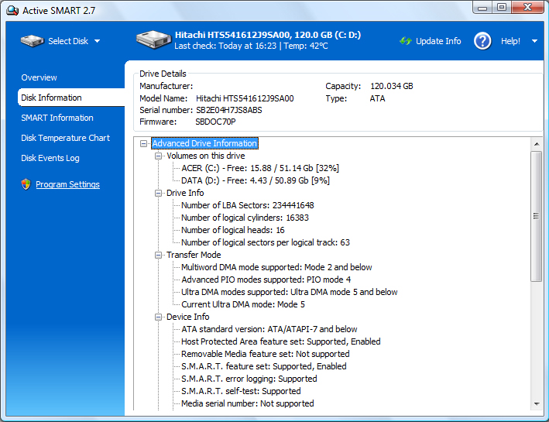Click the vertical scrollbar thumb
The height and width of the screenshot is (422, 549).
tap(536, 216)
